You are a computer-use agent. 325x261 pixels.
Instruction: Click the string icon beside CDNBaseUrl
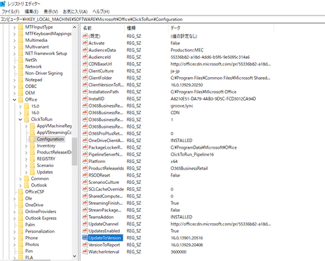click(85, 64)
